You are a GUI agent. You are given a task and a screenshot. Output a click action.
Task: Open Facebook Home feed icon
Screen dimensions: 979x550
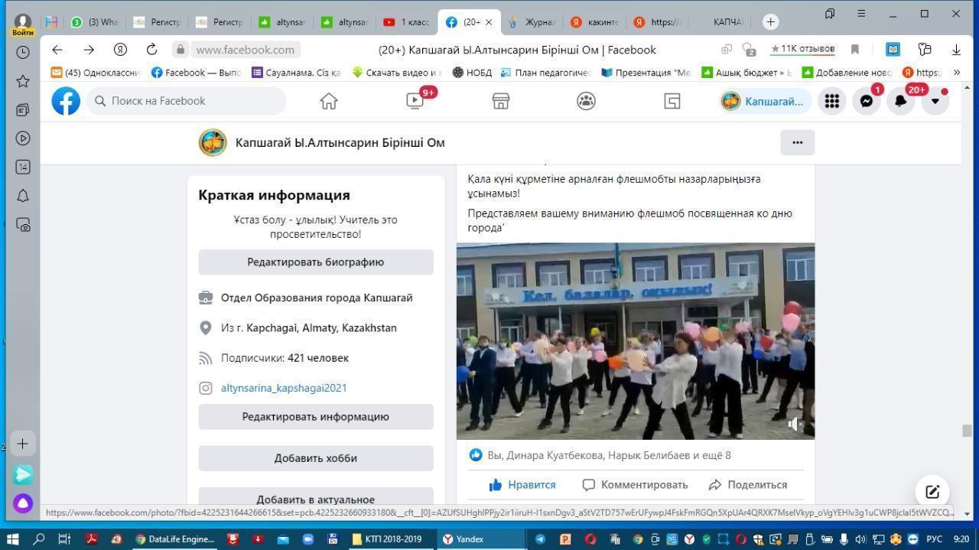coord(329,101)
